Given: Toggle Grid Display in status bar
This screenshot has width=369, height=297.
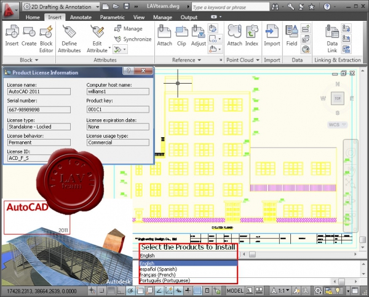Looking at the screenshot, I should pos(111,291).
